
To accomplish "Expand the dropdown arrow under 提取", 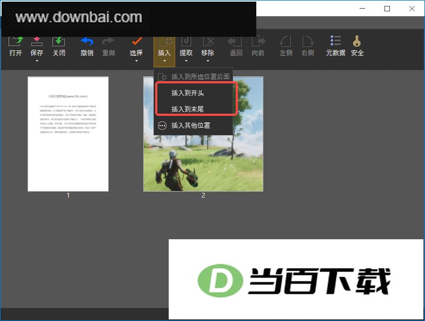I will coord(186,61).
